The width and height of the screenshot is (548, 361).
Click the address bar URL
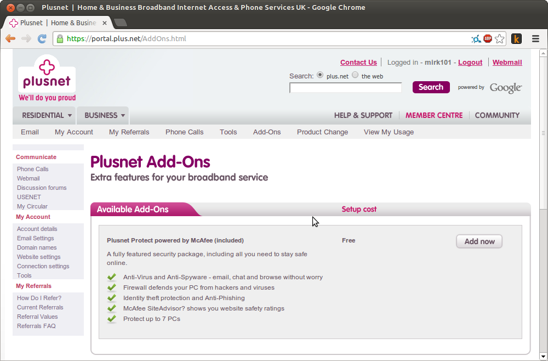coord(127,38)
